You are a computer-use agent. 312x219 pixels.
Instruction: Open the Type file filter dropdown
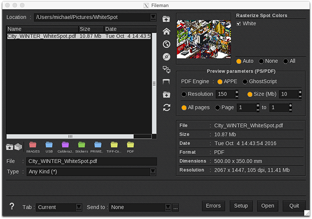[153, 171]
